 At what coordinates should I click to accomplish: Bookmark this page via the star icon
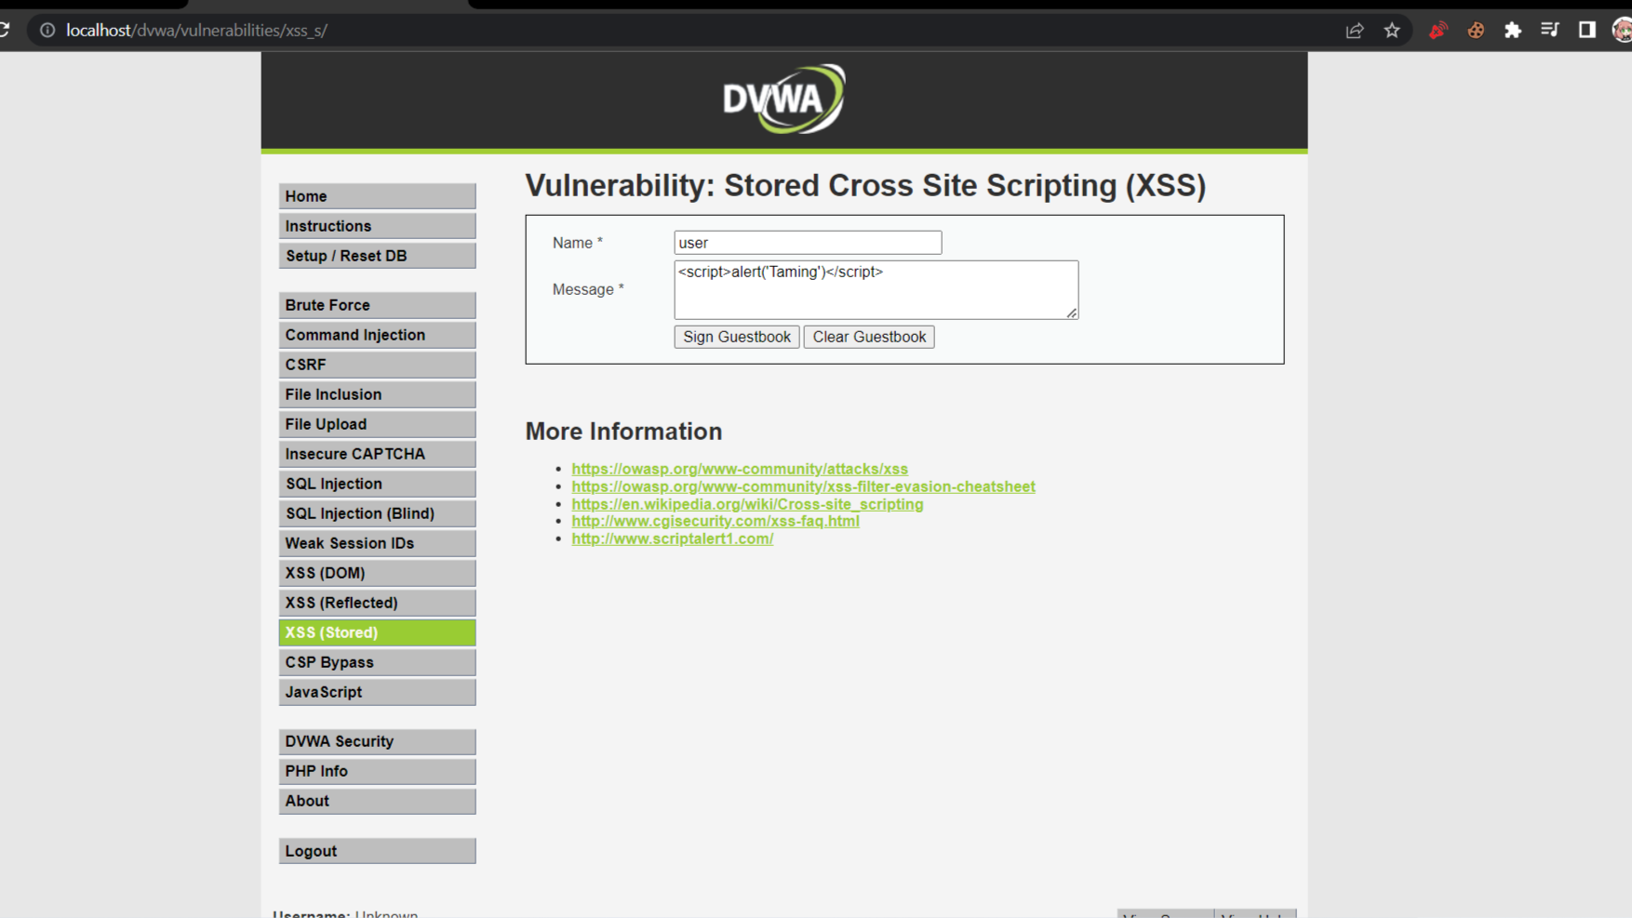tap(1392, 30)
